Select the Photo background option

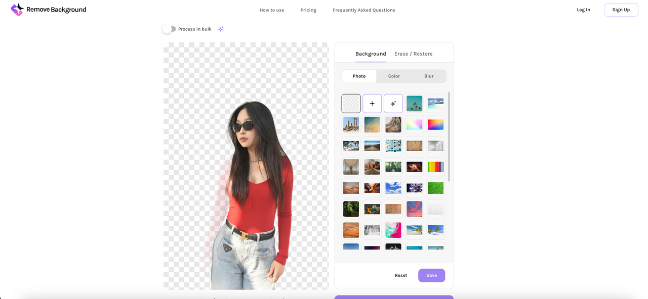coord(359,76)
